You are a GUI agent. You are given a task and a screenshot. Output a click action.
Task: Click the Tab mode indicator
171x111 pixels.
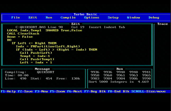[122, 27]
